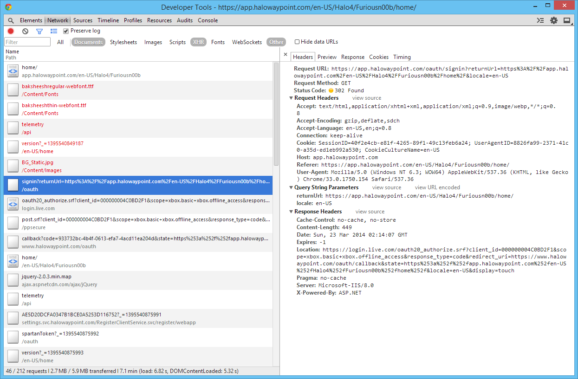Open the console drawer icon
Image resolution: width=578 pixels, height=379 pixels.
[540, 20]
